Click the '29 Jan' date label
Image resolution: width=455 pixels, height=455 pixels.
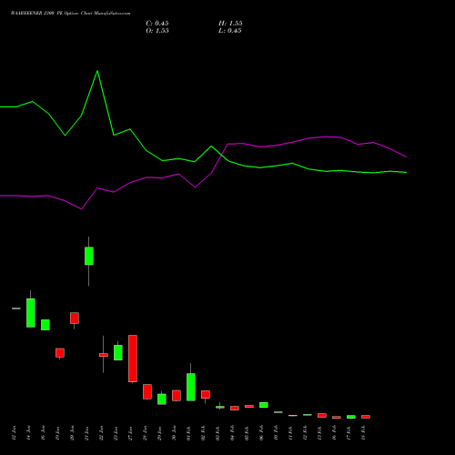click(159, 433)
